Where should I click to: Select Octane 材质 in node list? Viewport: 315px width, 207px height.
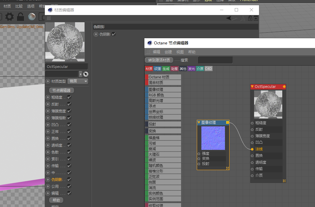pyautogui.click(x=163, y=77)
